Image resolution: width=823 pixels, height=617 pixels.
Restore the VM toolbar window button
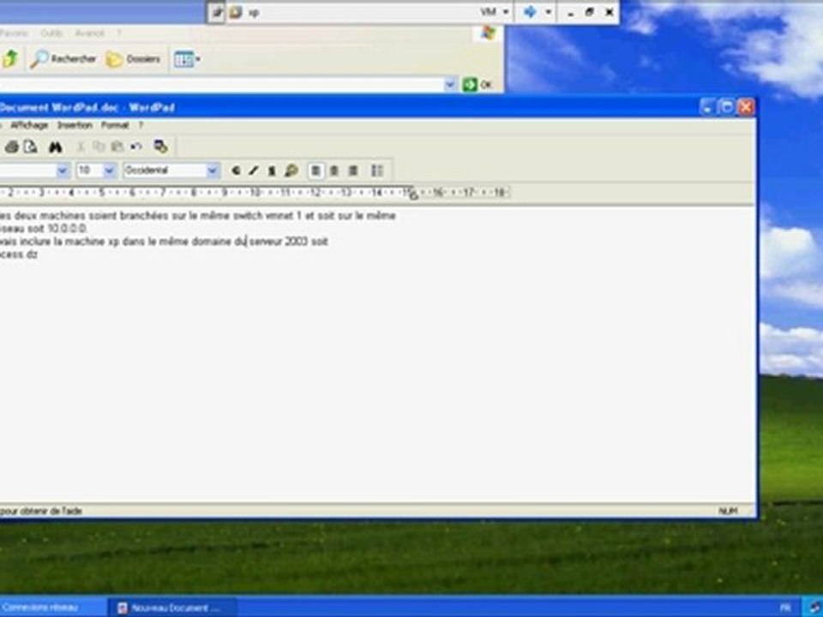590,12
